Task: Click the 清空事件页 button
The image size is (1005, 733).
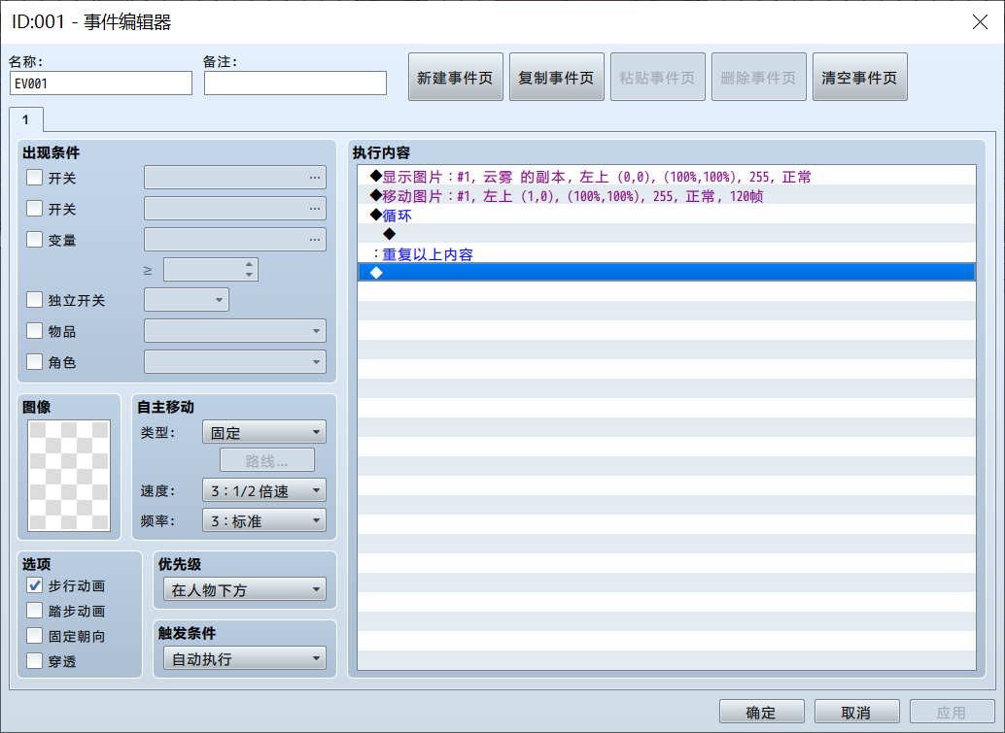Action: tap(860, 77)
